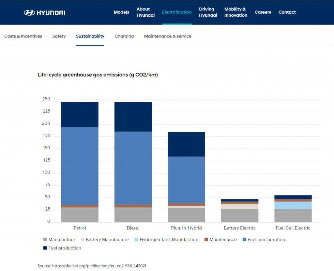Click the Hyundai logo
The height and width of the screenshot is (271, 334).
coord(44,12)
